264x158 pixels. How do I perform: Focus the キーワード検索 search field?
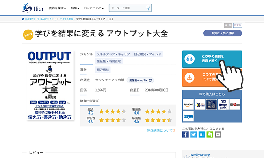click(130, 8)
